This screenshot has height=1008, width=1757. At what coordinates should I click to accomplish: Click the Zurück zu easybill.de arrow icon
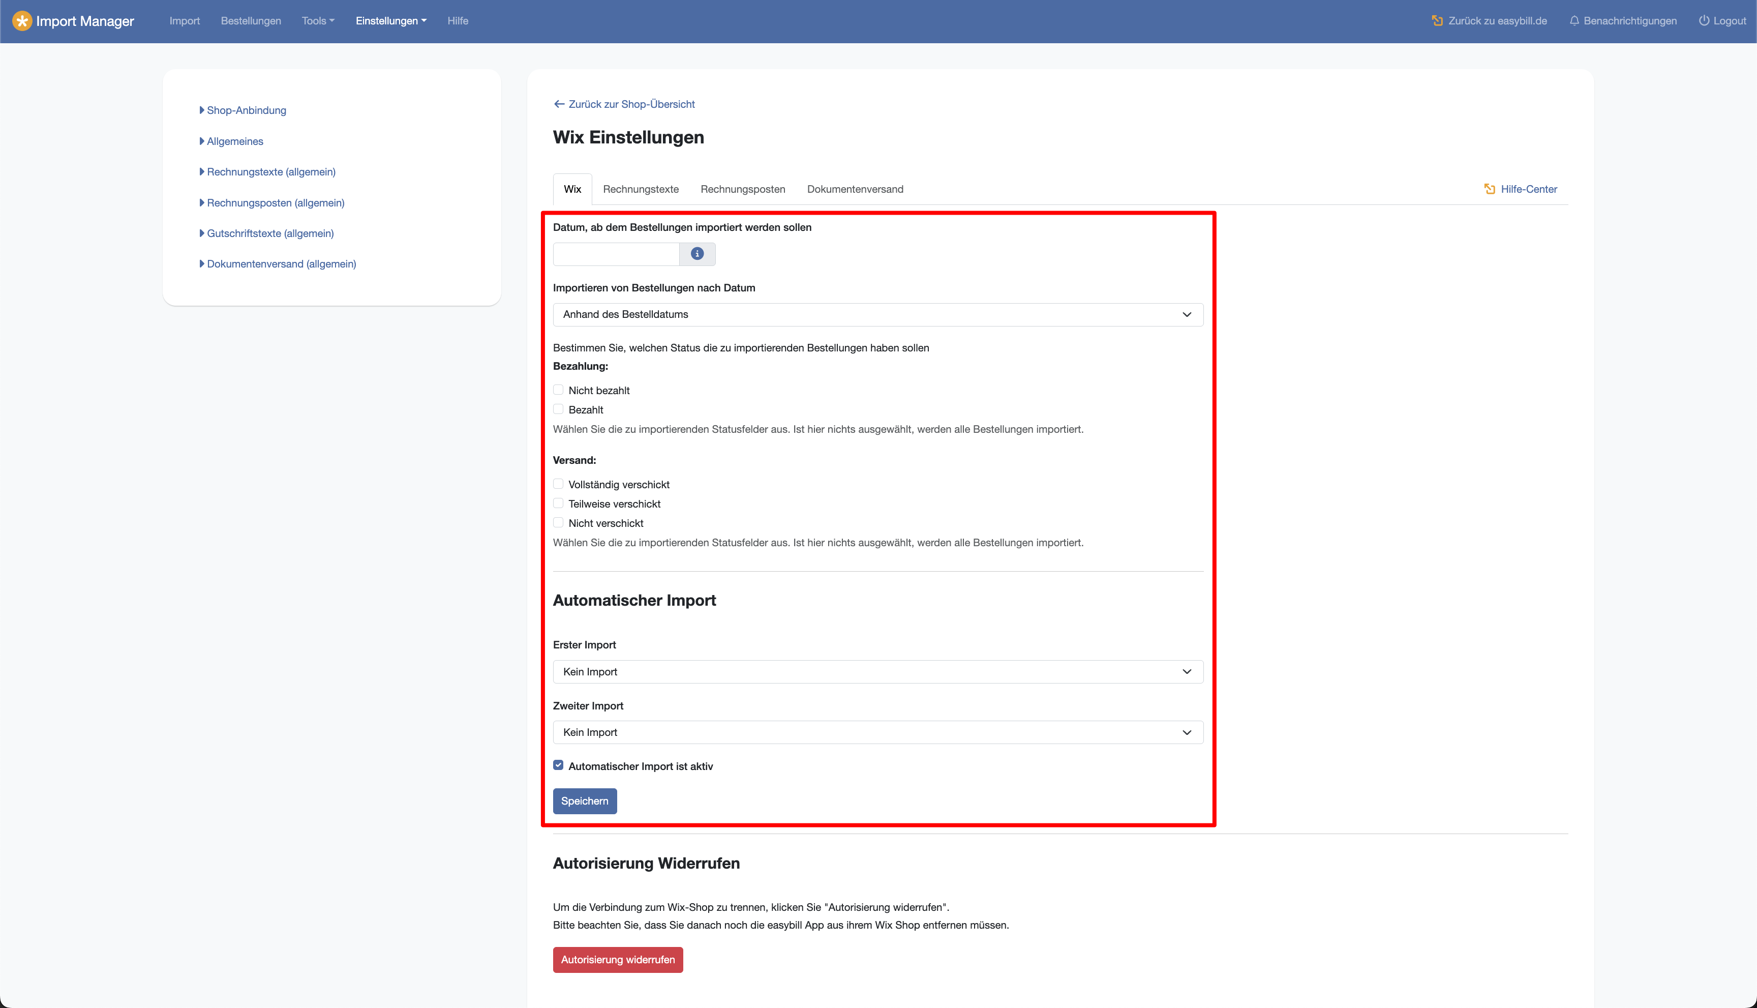[1437, 21]
